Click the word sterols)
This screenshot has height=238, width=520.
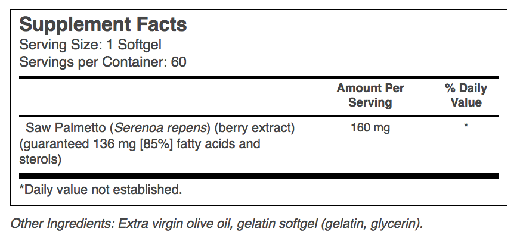(41, 159)
